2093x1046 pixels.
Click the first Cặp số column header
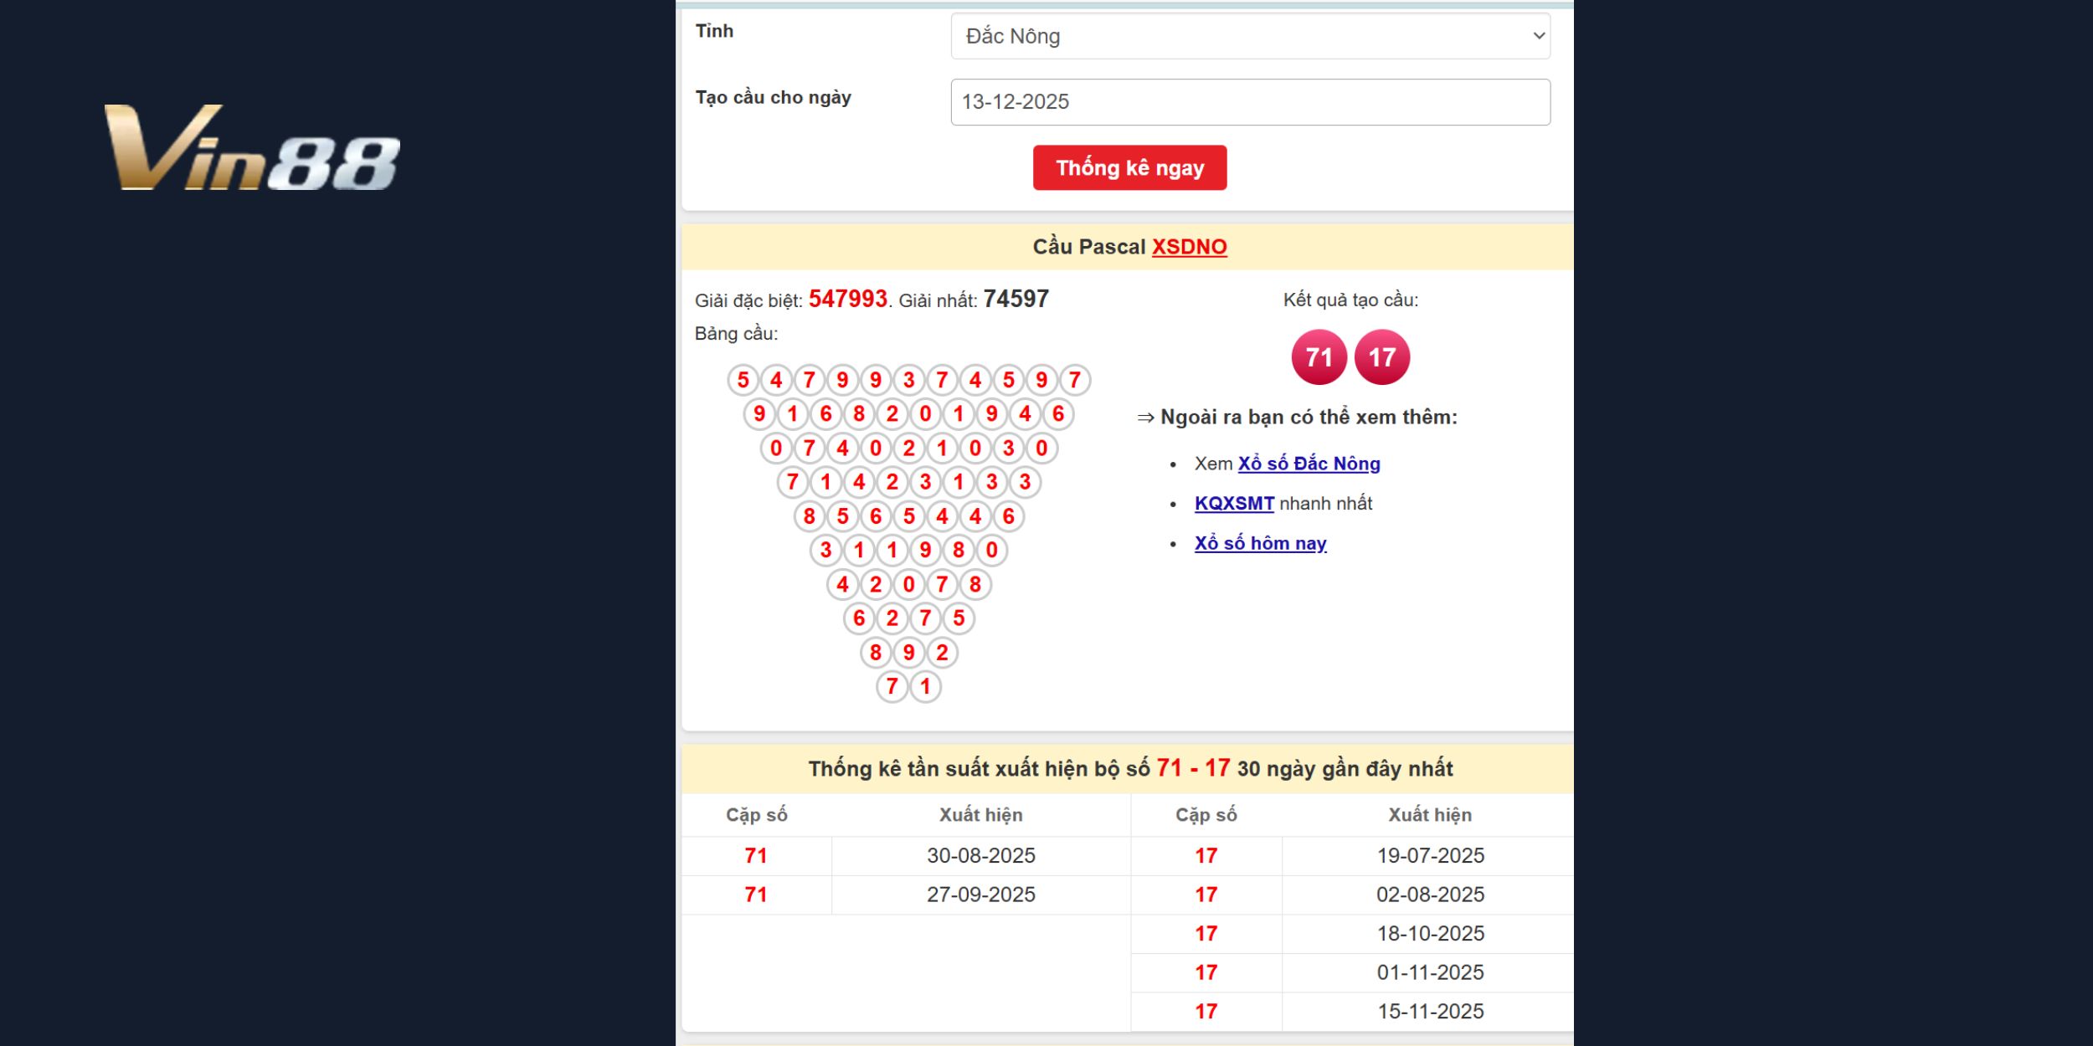[x=756, y=815]
